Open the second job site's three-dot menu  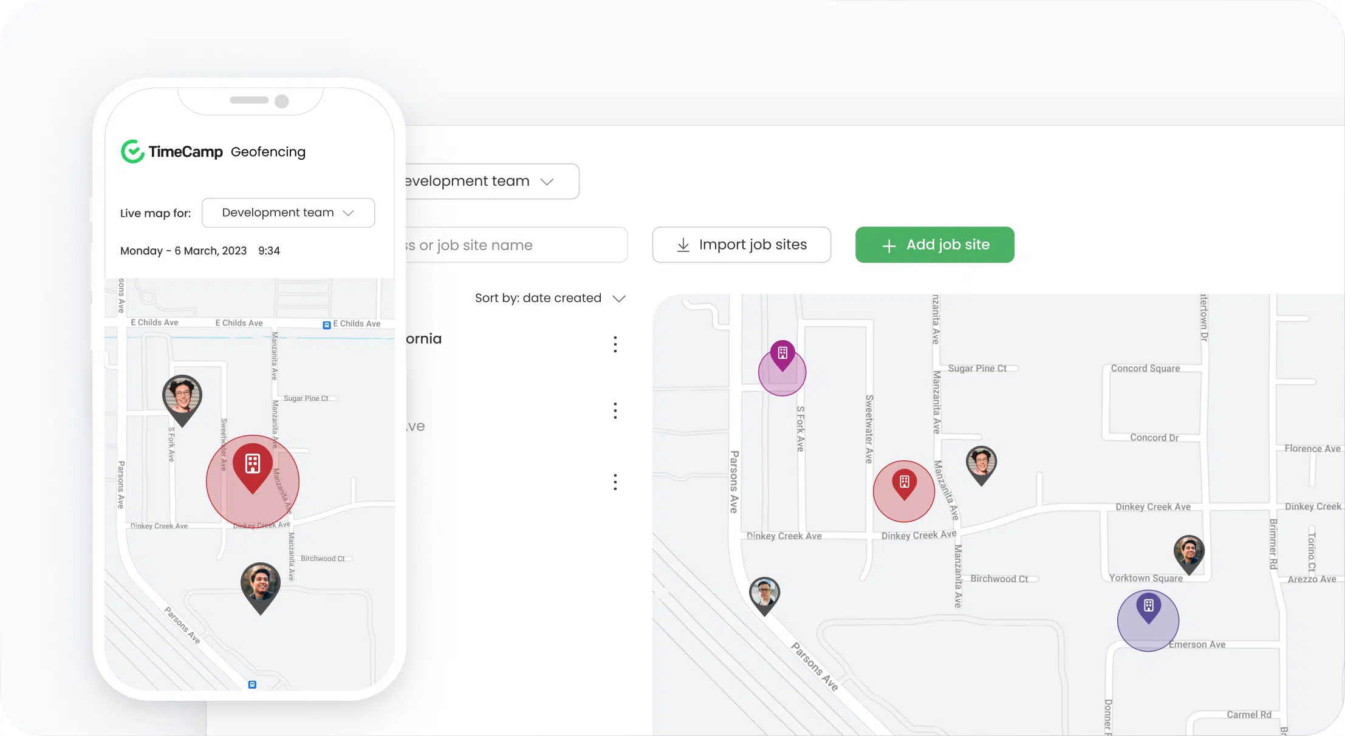click(x=615, y=411)
